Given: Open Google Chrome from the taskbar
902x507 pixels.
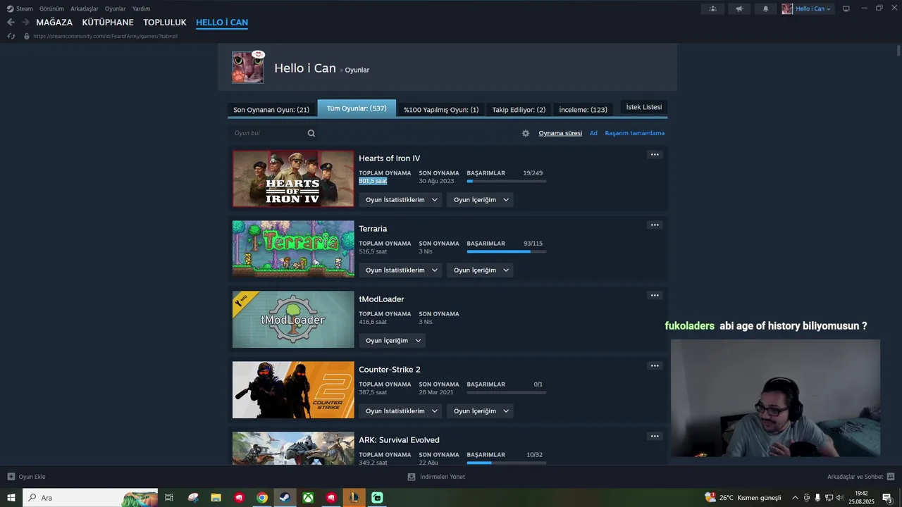Looking at the screenshot, I should [x=262, y=498].
